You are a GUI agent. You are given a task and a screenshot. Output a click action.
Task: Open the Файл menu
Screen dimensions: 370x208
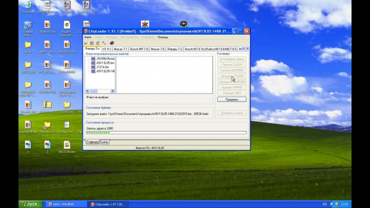(87, 37)
